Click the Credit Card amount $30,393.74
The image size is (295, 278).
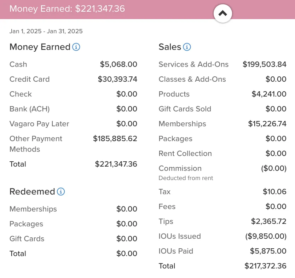point(117,79)
